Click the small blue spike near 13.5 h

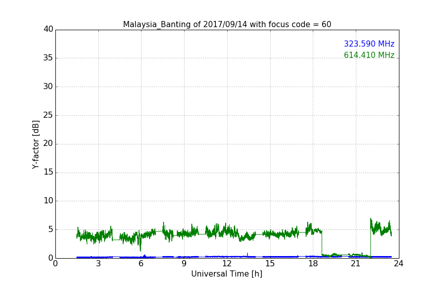pos(248,254)
